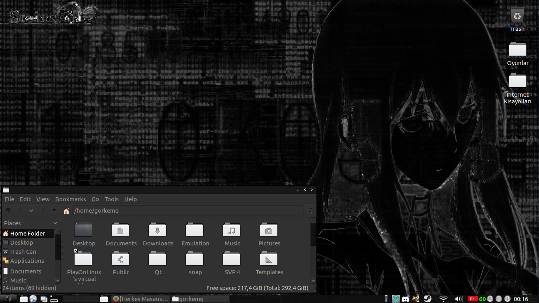Toggle the Num Lock '1' indicator
The image size is (539, 303).
pos(499,299)
